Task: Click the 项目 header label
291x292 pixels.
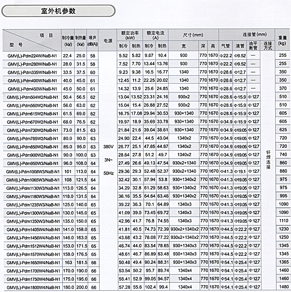Action: pos(46,36)
